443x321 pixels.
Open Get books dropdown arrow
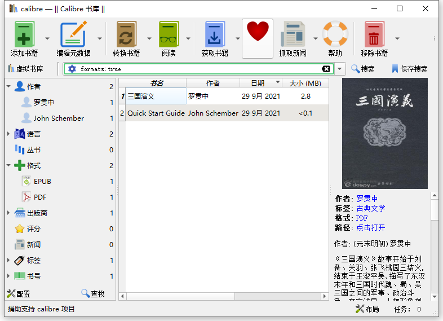238,38
